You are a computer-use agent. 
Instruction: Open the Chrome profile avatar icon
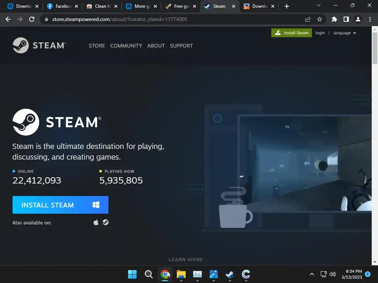click(358, 19)
